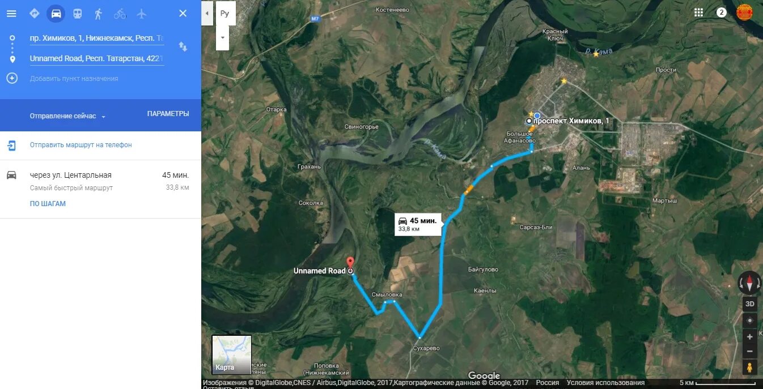
Task: Choose the flight travel mode icon
Action: tap(142, 14)
